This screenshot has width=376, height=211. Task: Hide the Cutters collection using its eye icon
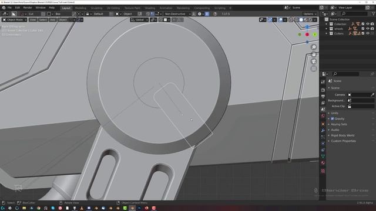(368, 33)
